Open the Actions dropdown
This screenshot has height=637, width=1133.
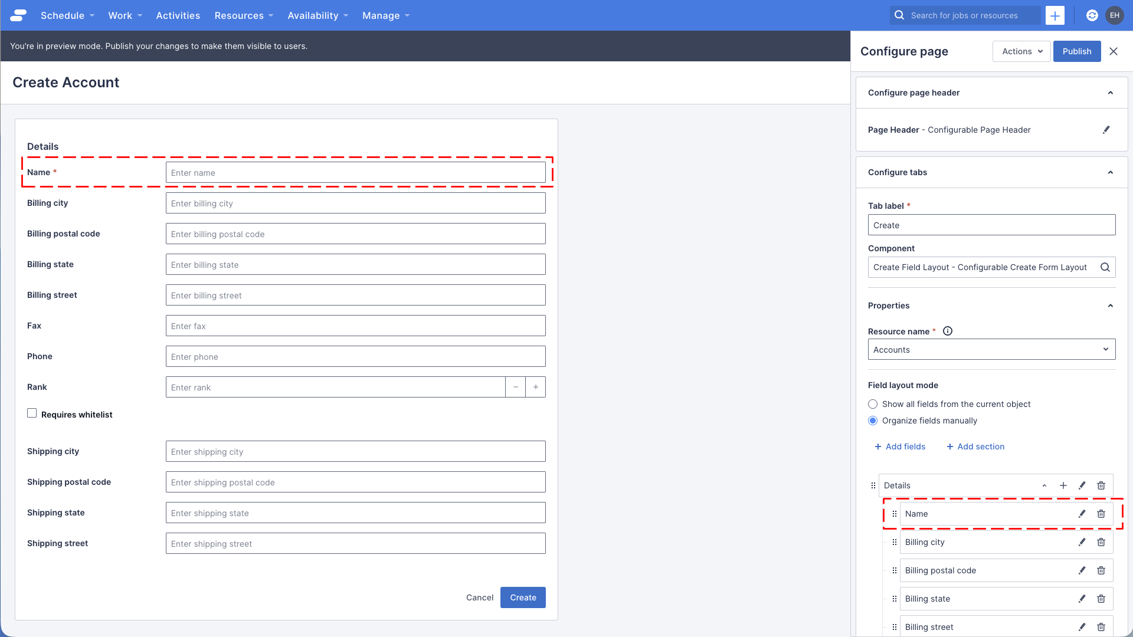pos(1021,51)
